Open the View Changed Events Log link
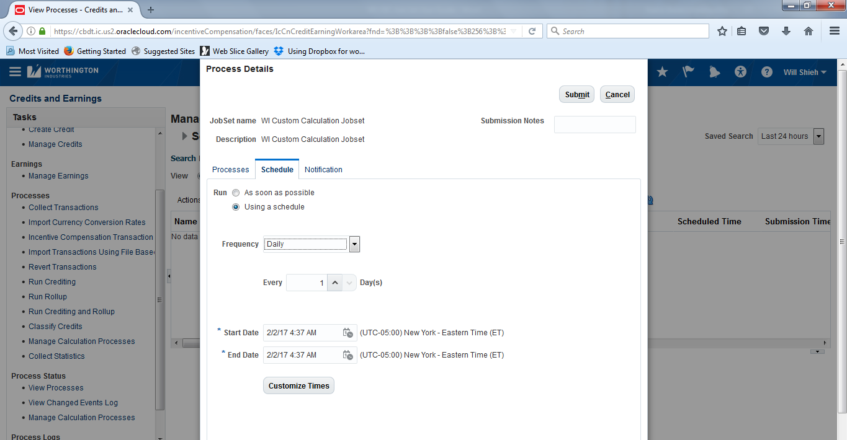Image resolution: width=847 pixels, height=440 pixels. (73, 403)
